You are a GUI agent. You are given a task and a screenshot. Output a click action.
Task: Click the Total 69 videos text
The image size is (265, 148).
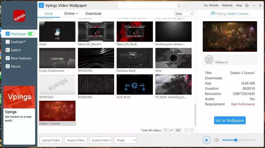(x=151, y=130)
